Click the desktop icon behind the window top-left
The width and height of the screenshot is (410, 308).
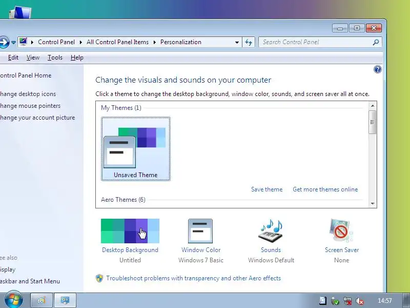20,12
